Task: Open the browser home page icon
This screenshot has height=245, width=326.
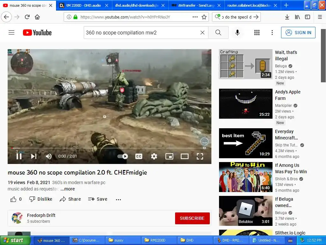Action: 37,17
